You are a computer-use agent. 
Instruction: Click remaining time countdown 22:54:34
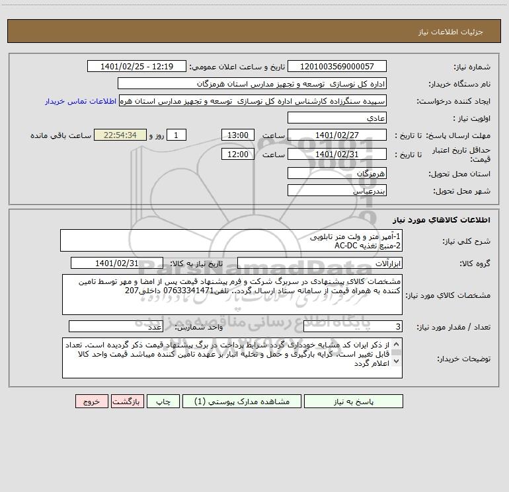120,135
